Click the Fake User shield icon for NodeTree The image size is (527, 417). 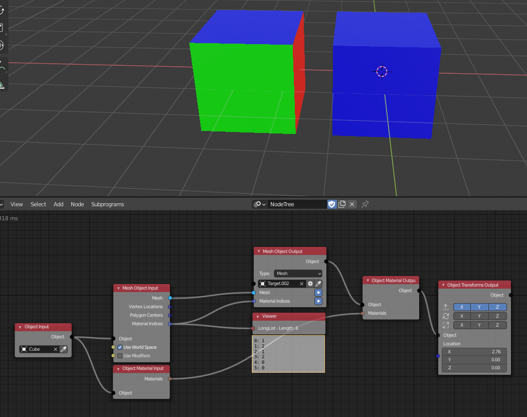332,204
